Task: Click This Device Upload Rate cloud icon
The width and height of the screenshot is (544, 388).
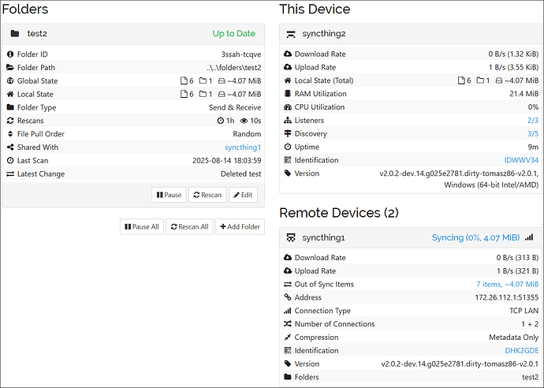Action: [288, 67]
